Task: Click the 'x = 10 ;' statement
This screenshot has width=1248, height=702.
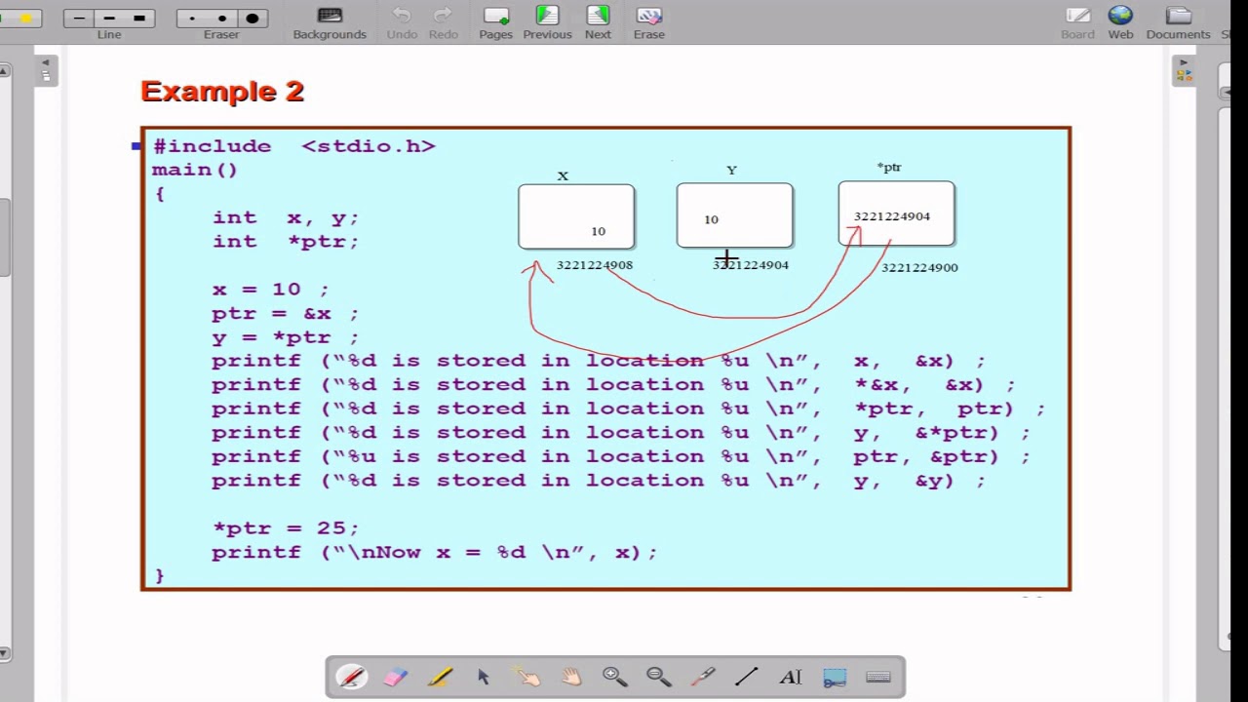Action: [x=271, y=290]
